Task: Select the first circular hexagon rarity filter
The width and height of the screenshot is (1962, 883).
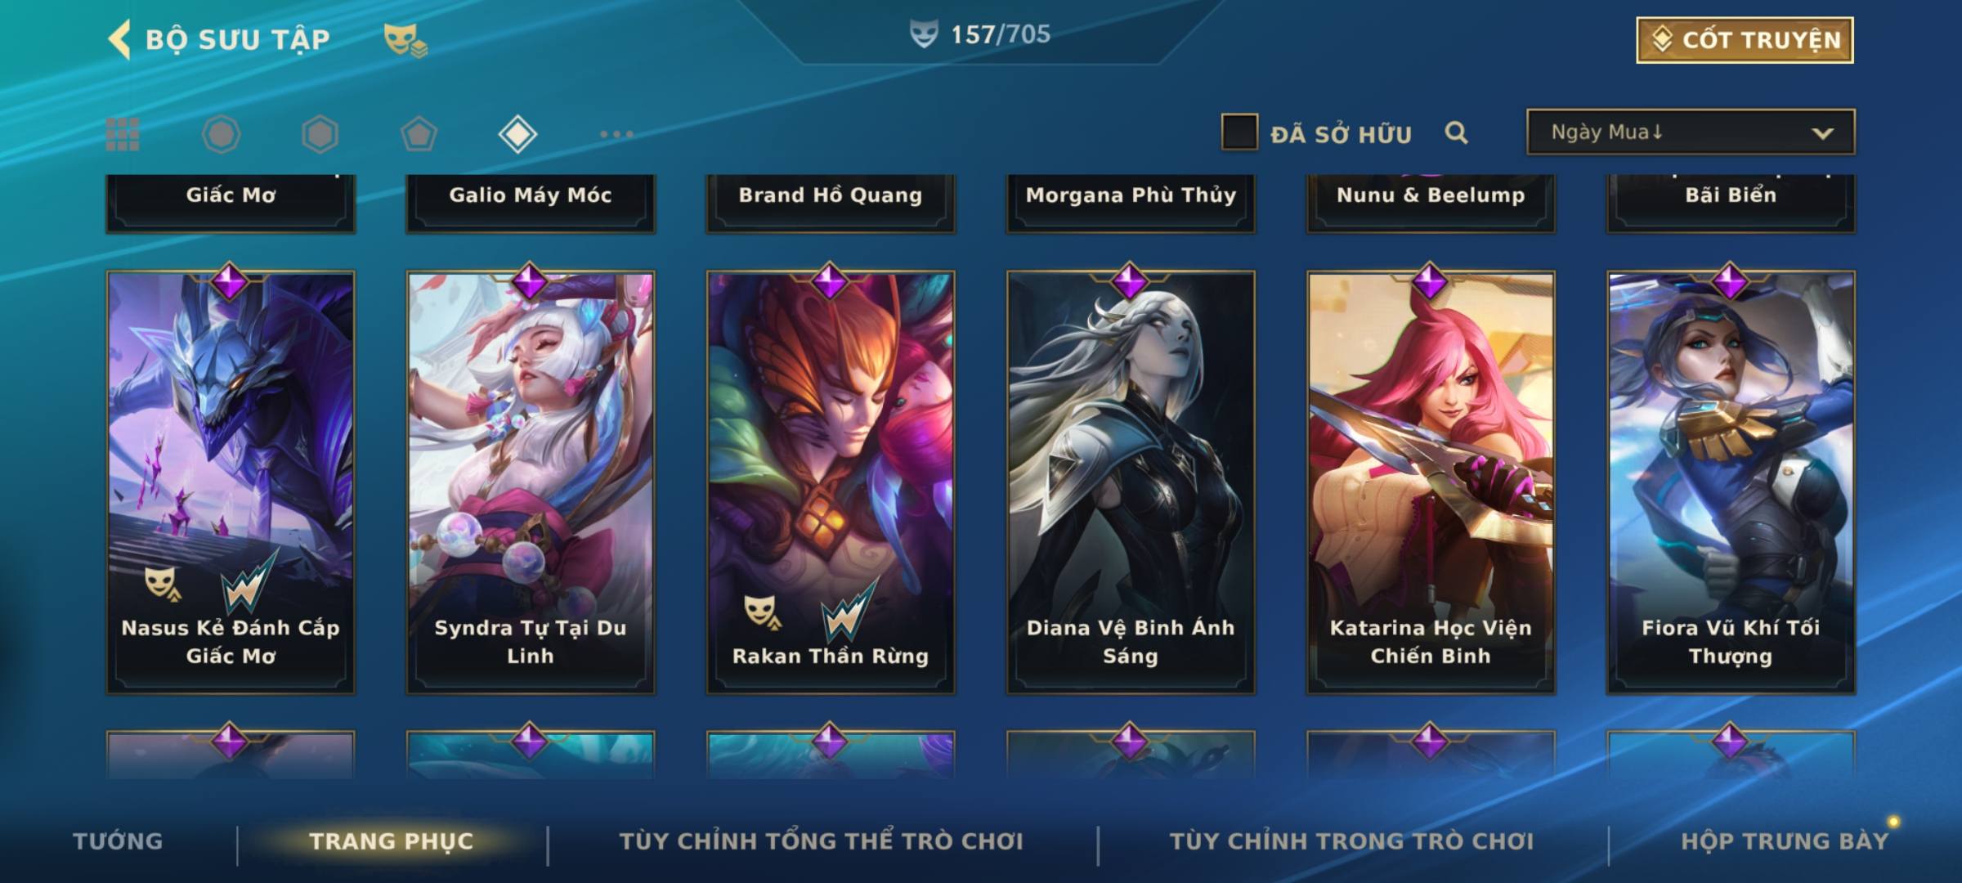Action: coord(222,134)
